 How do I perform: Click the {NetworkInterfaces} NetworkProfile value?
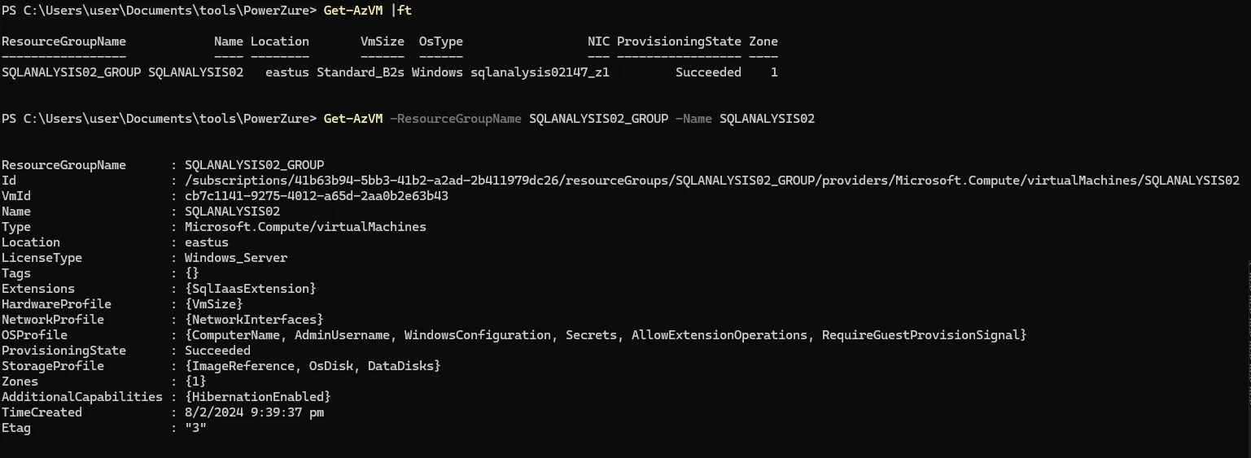(254, 320)
